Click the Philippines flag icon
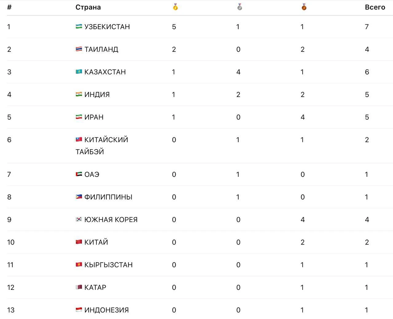This screenshot has height=319, width=393. [79, 197]
